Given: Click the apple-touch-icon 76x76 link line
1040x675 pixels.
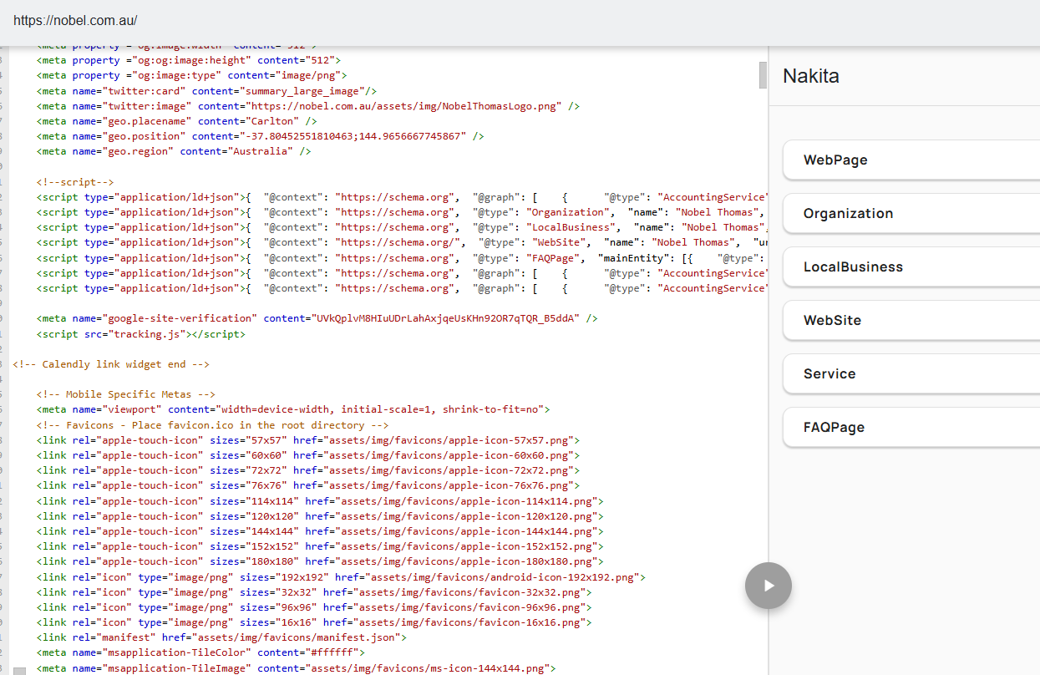Looking at the screenshot, I should click(x=308, y=485).
